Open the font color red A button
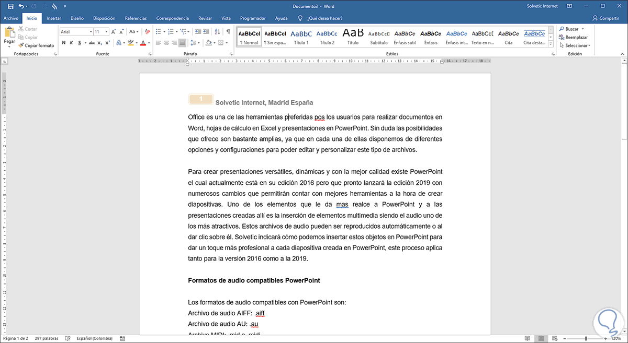 click(143, 43)
